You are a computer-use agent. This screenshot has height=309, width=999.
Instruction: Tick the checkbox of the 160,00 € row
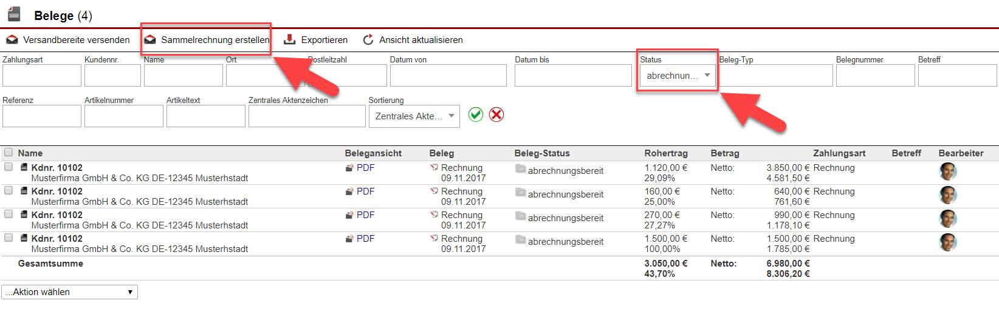tap(9, 190)
